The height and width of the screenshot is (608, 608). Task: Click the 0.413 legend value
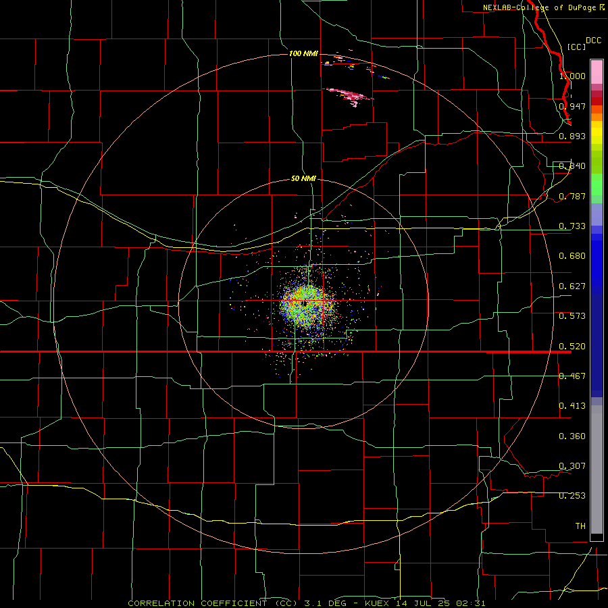[572, 406]
